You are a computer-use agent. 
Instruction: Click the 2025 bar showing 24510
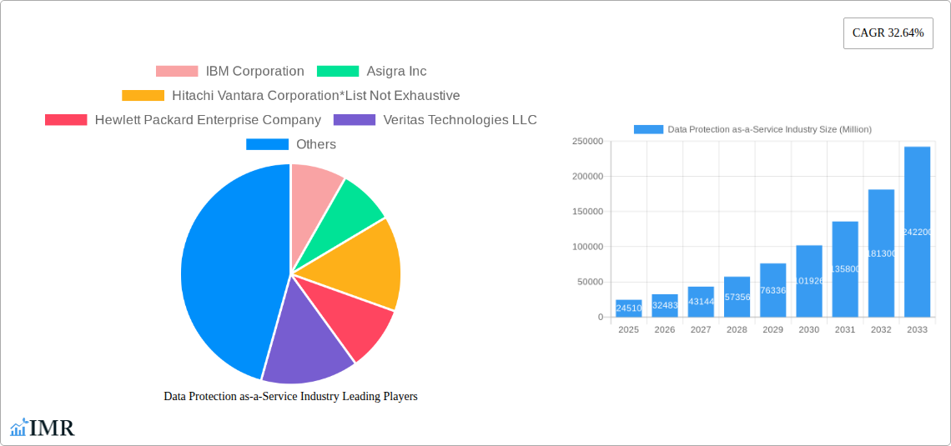pos(628,308)
